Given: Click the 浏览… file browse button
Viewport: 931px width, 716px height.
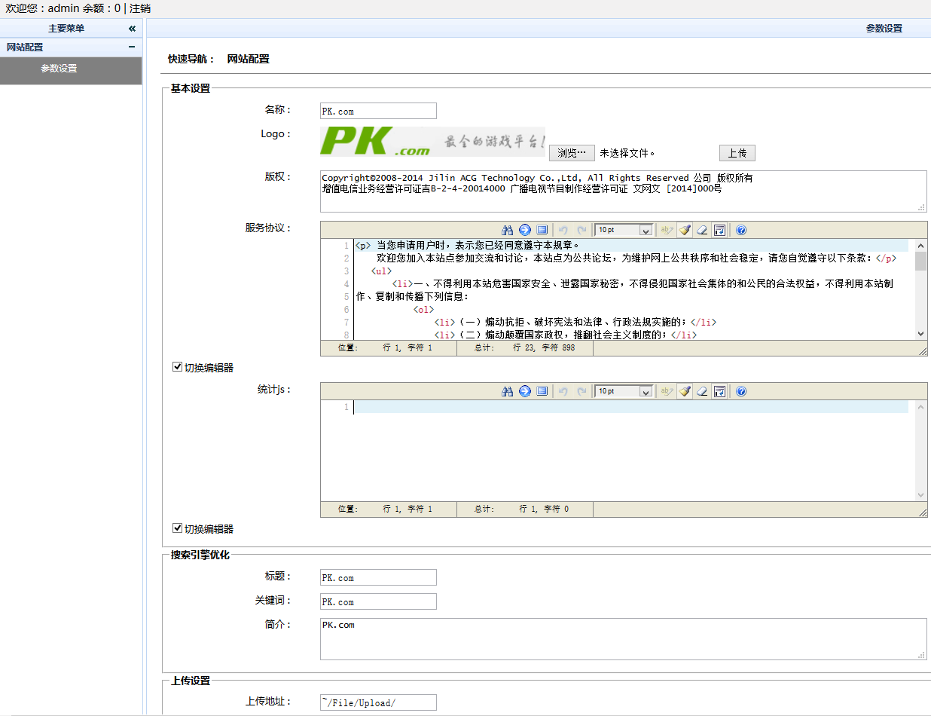Looking at the screenshot, I should coord(572,153).
